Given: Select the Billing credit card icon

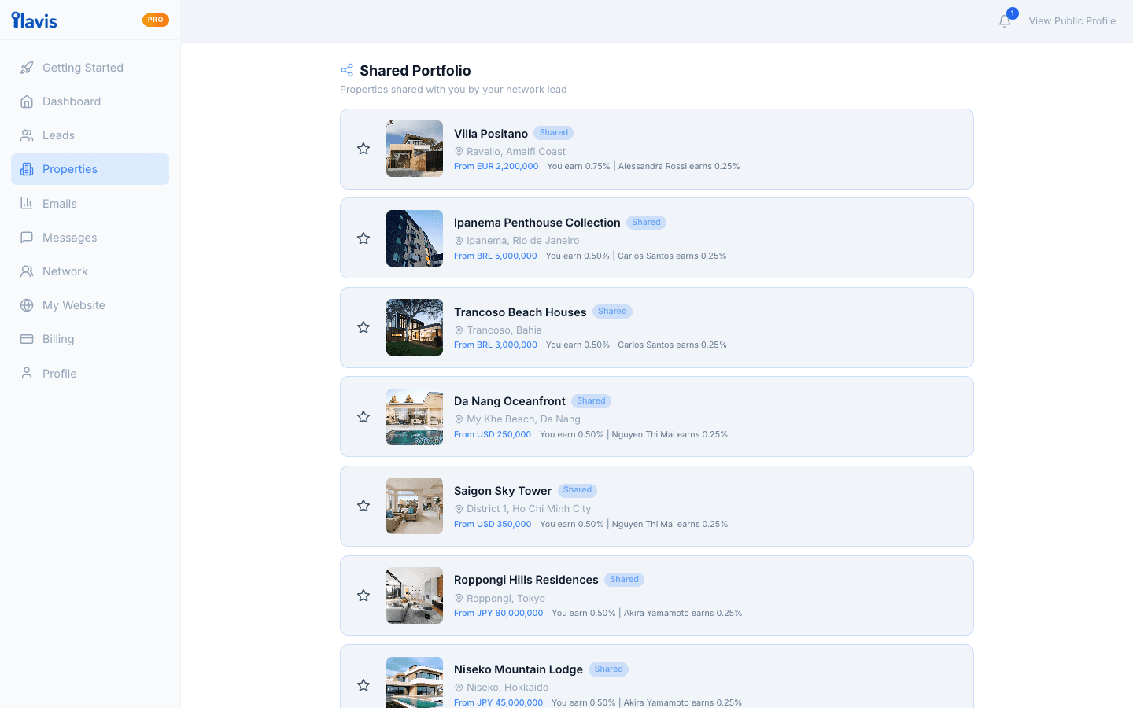Looking at the screenshot, I should 28,338.
